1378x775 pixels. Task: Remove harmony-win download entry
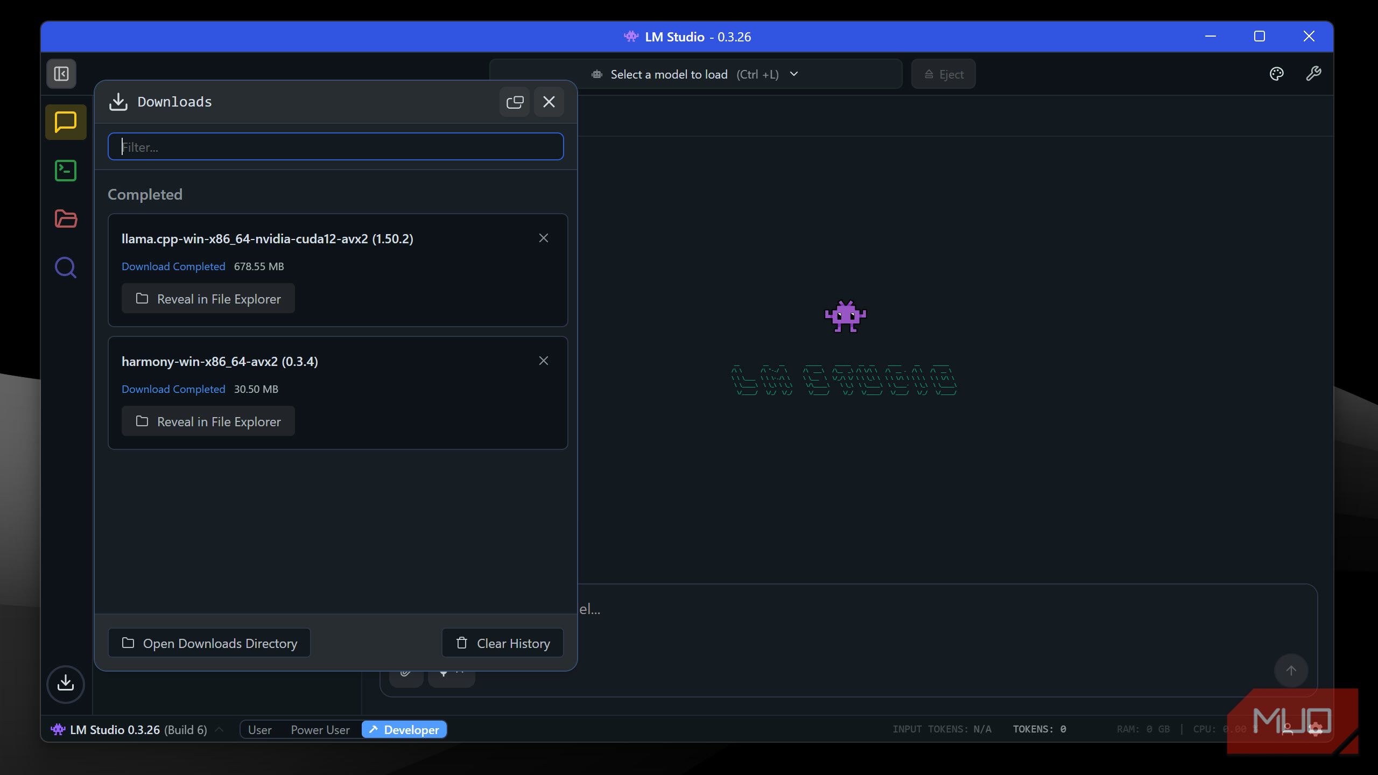pos(544,361)
